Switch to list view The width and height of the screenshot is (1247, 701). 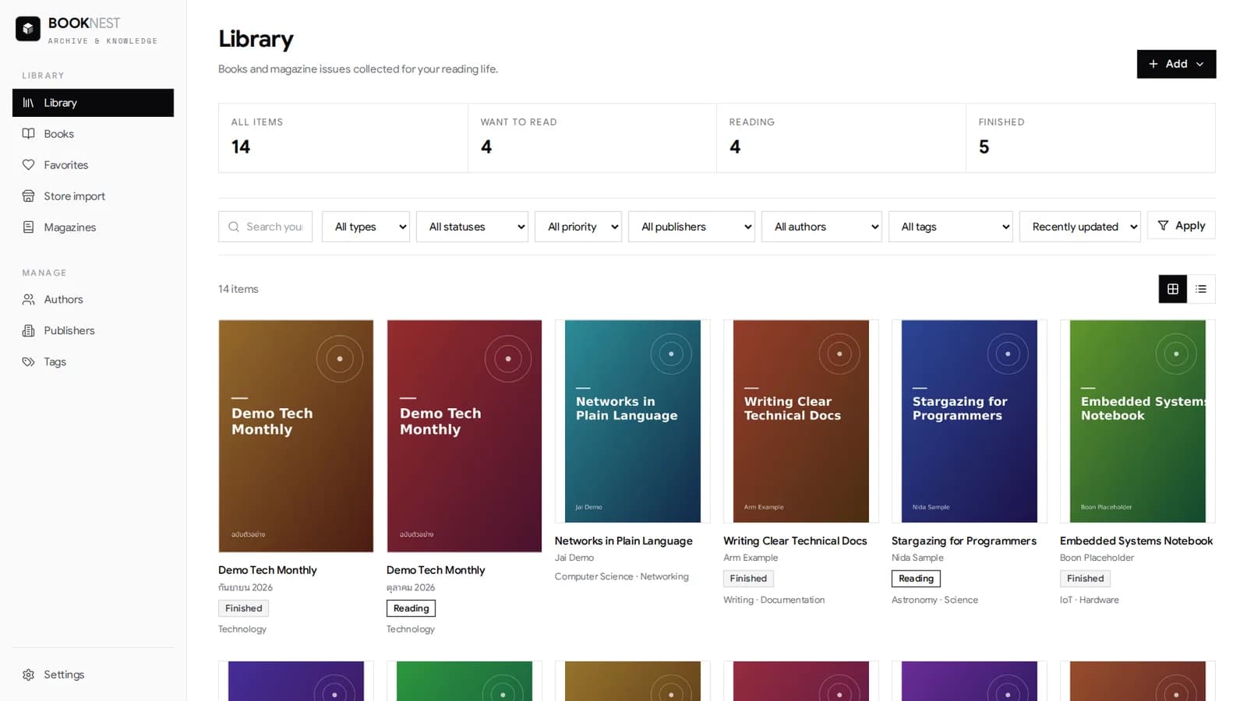(1201, 289)
